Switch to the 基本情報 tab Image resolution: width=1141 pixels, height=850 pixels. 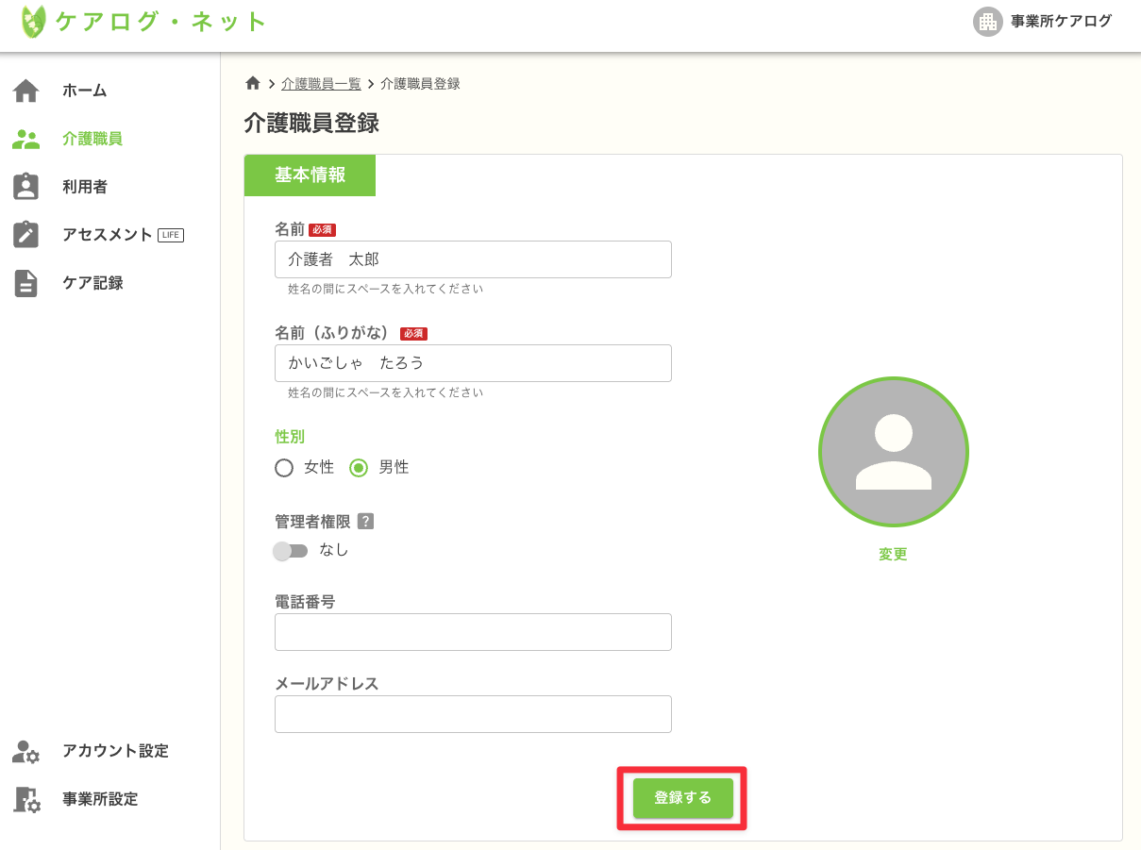[x=310, y=175]
